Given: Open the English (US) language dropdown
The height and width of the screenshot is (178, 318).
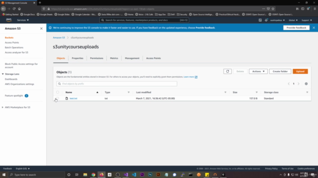Looking at the screenshot, I should click(23, 169).
